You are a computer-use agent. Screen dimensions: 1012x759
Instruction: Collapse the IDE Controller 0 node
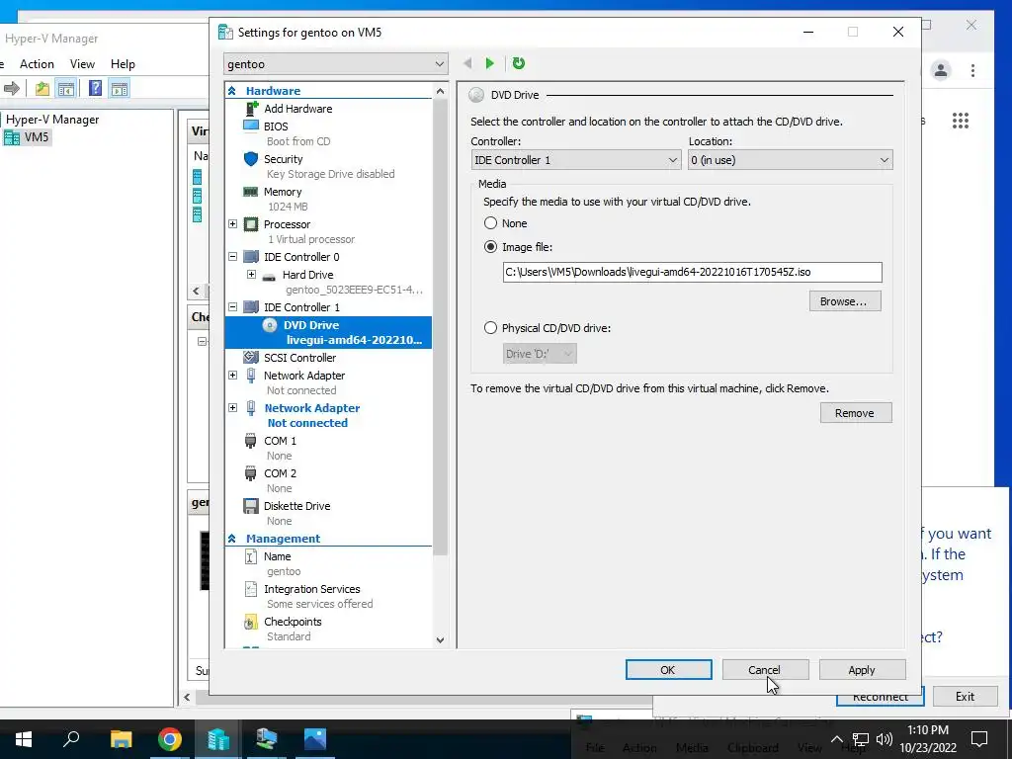(233, 257)
